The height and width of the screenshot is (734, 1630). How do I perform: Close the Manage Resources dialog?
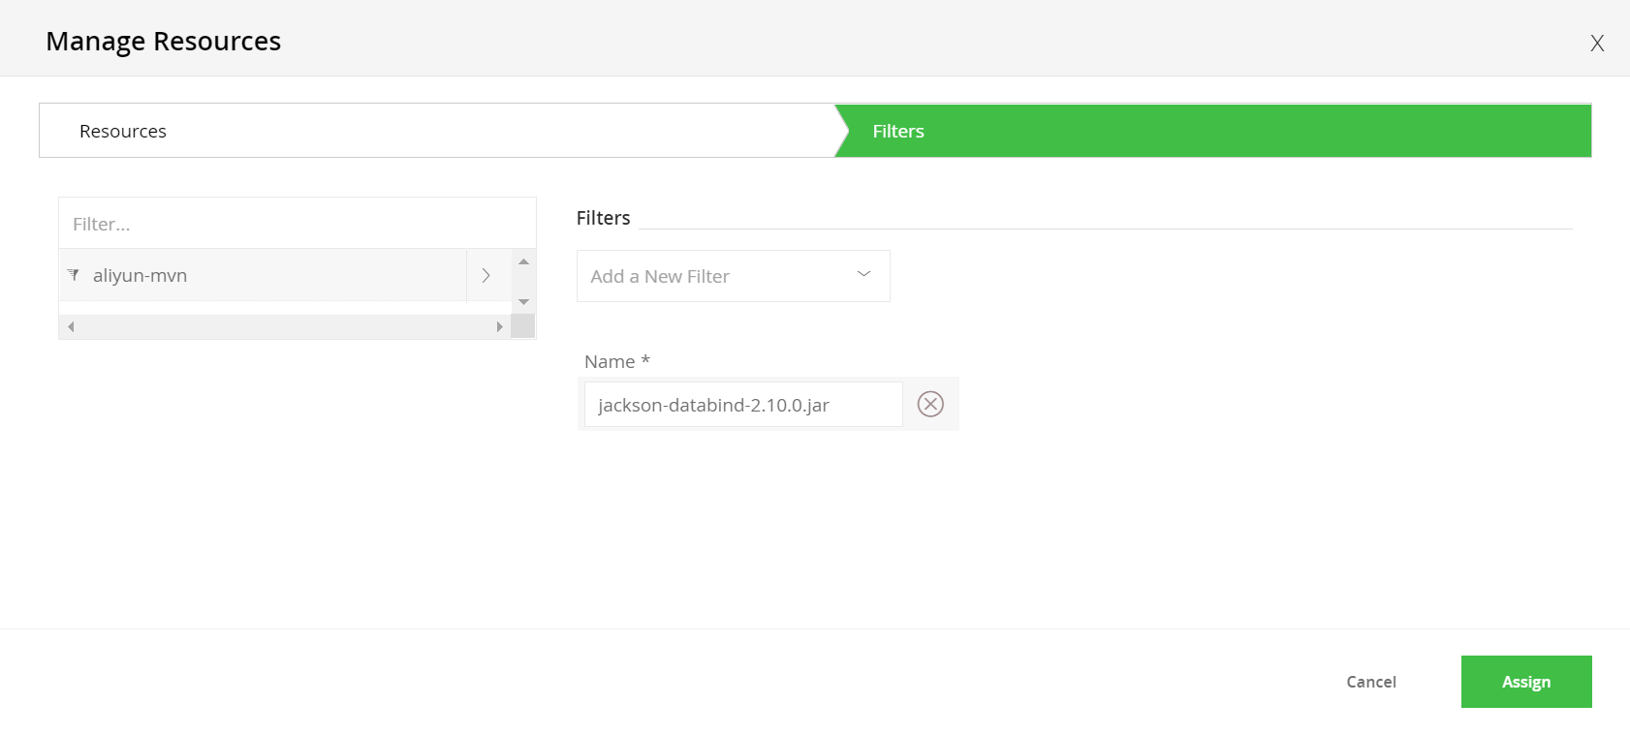point(1597,44)
